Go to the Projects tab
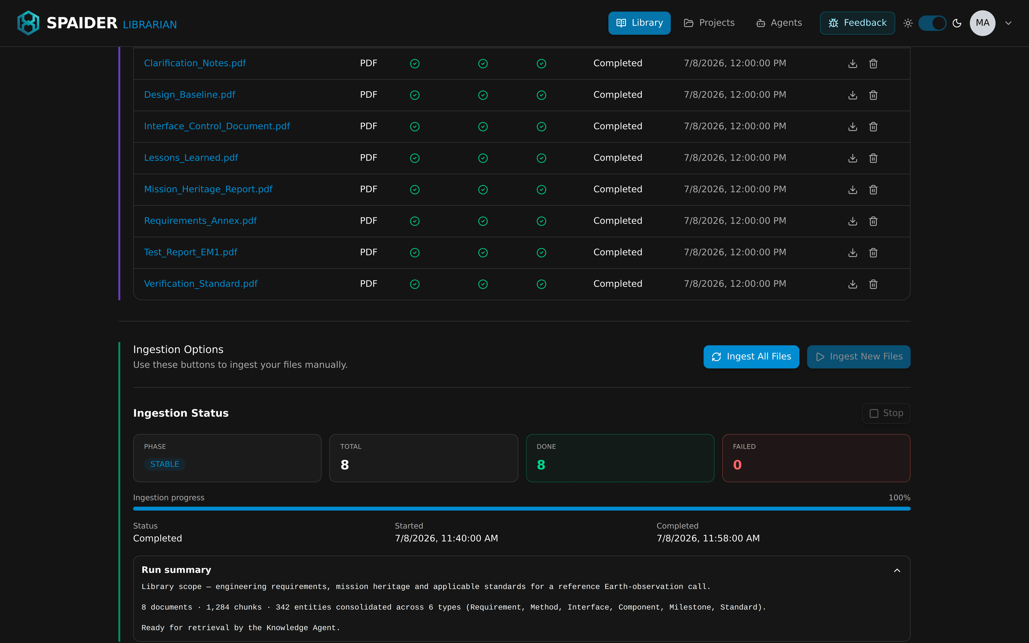The image size is (1029, 643). 709,23
